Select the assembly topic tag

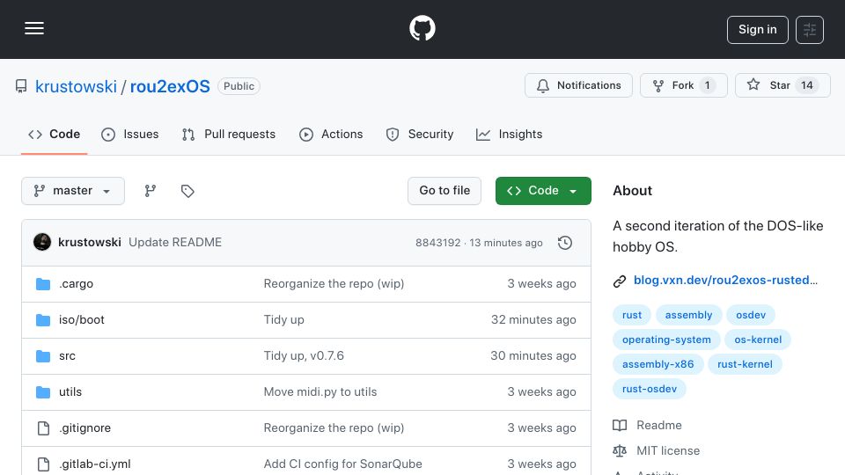pyautogui.click(x=688, y=315)
